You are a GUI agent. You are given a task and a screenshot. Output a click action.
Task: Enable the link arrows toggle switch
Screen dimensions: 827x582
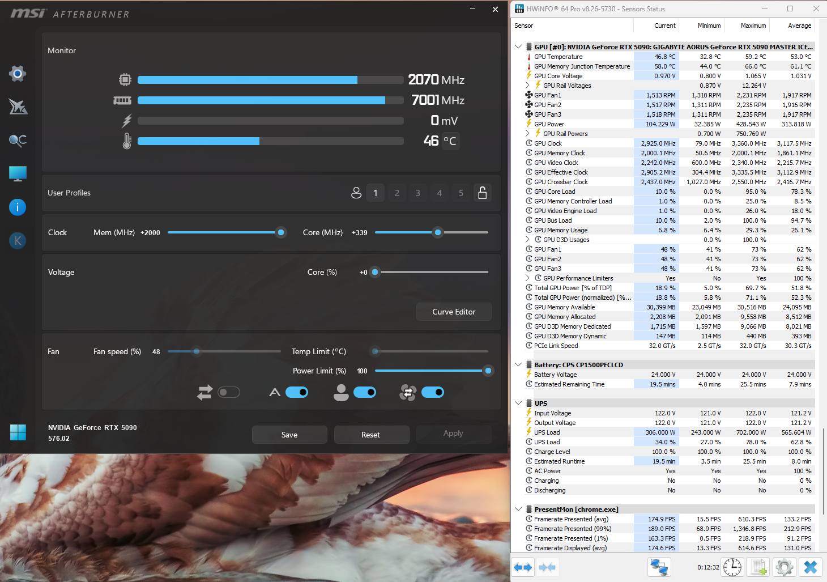click(229, 392)
